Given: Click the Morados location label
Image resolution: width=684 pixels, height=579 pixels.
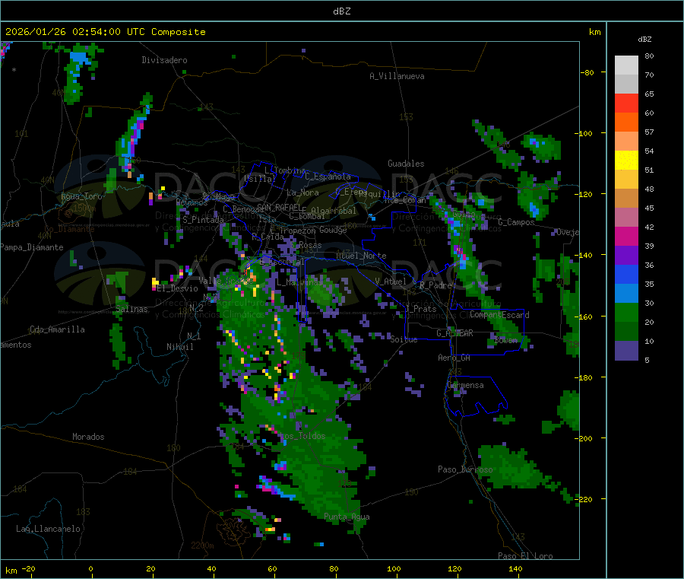Looking at the screenshot, I should pyautogui.click(x=88, y=437).
